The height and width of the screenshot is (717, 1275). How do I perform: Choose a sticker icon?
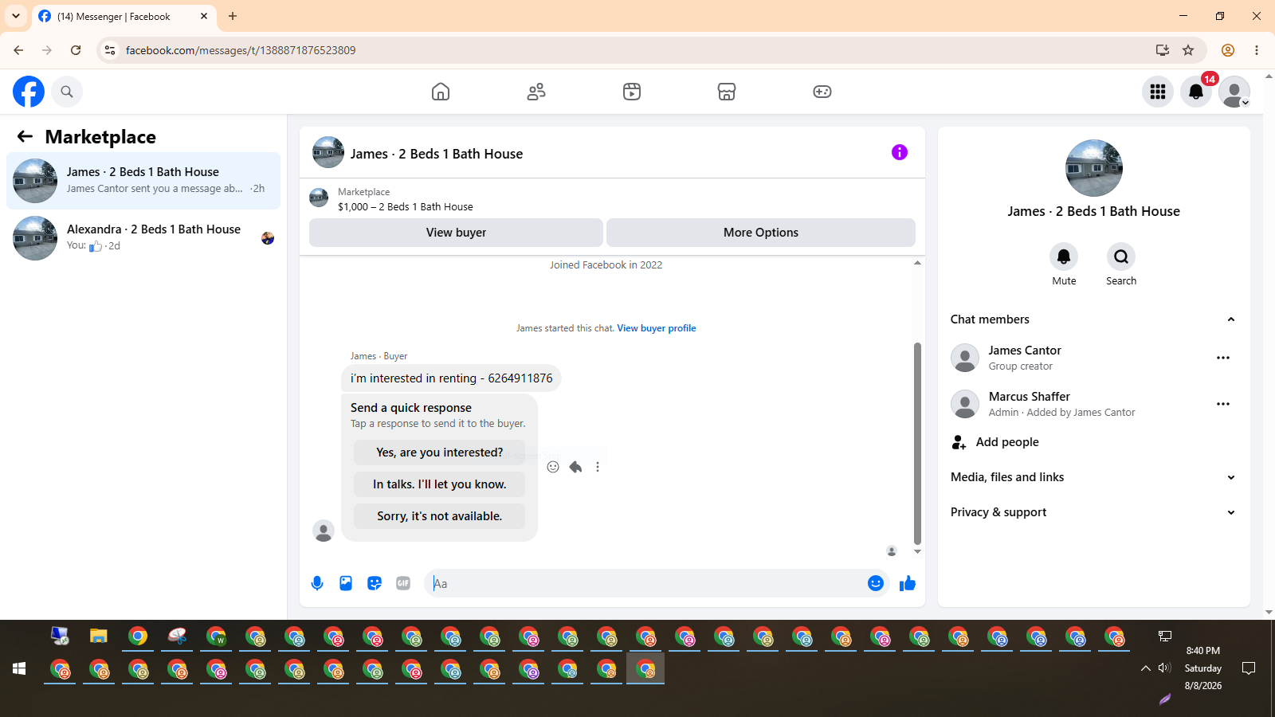pyautogui.click(x=375, y=583)
